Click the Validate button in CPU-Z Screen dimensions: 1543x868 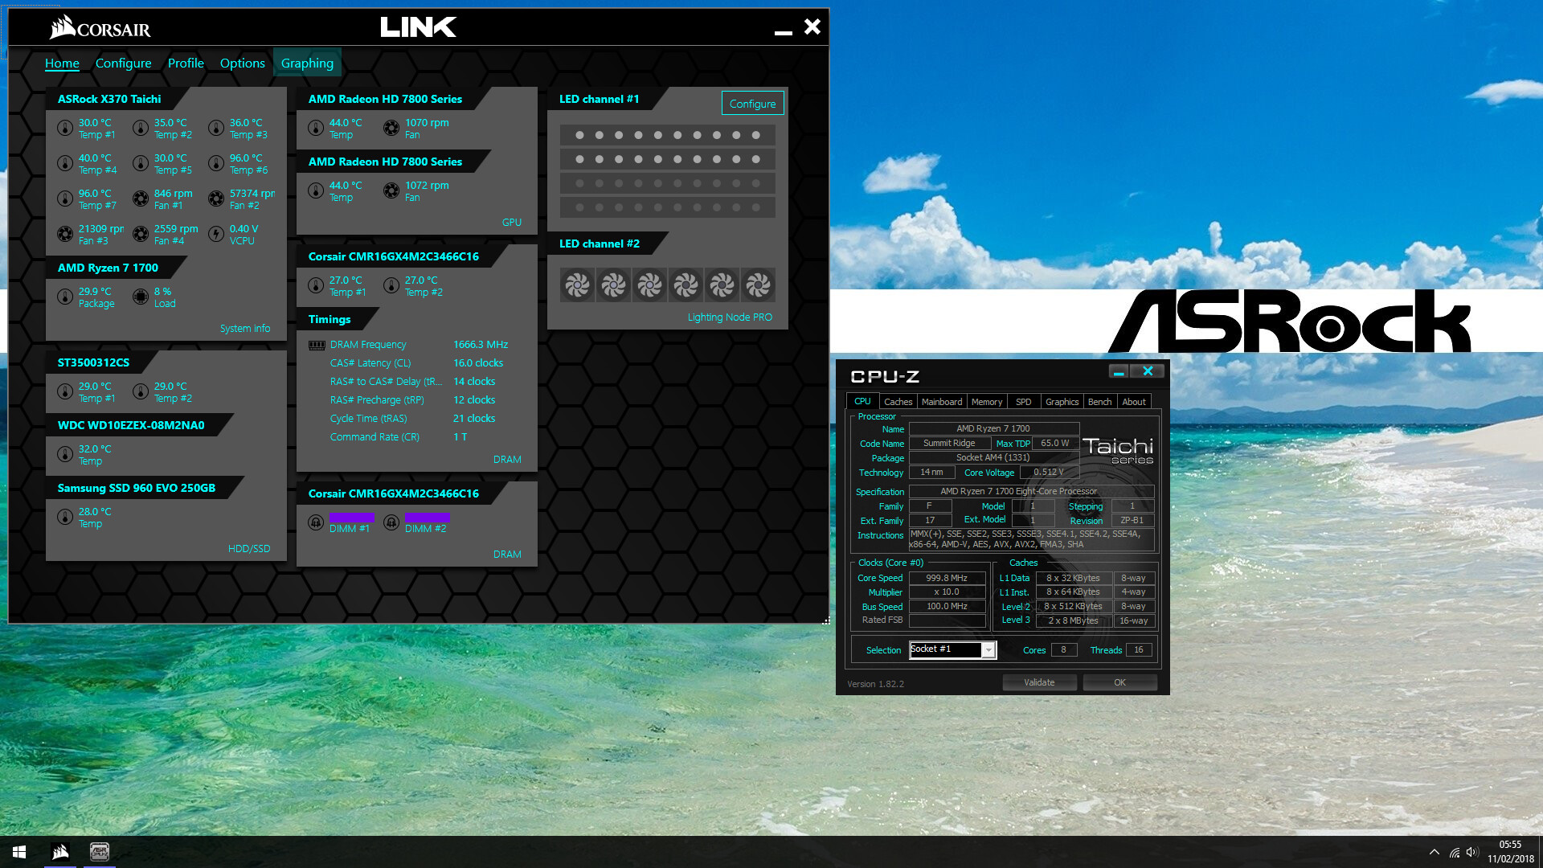pos(1039,682)
